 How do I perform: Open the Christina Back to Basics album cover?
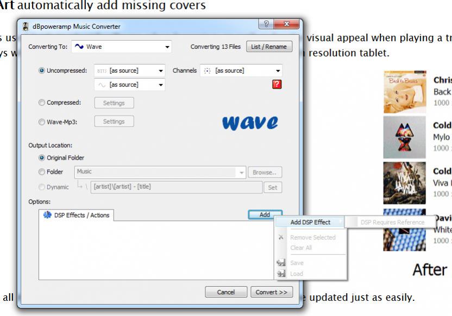coord(405,92)
